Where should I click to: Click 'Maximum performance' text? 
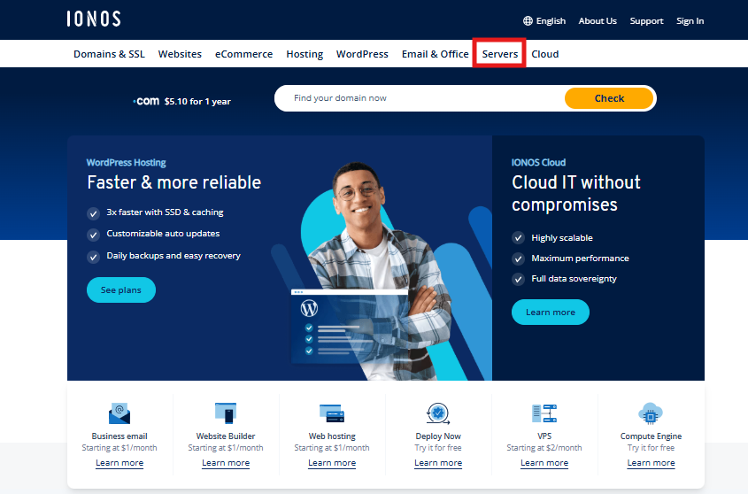580,259
